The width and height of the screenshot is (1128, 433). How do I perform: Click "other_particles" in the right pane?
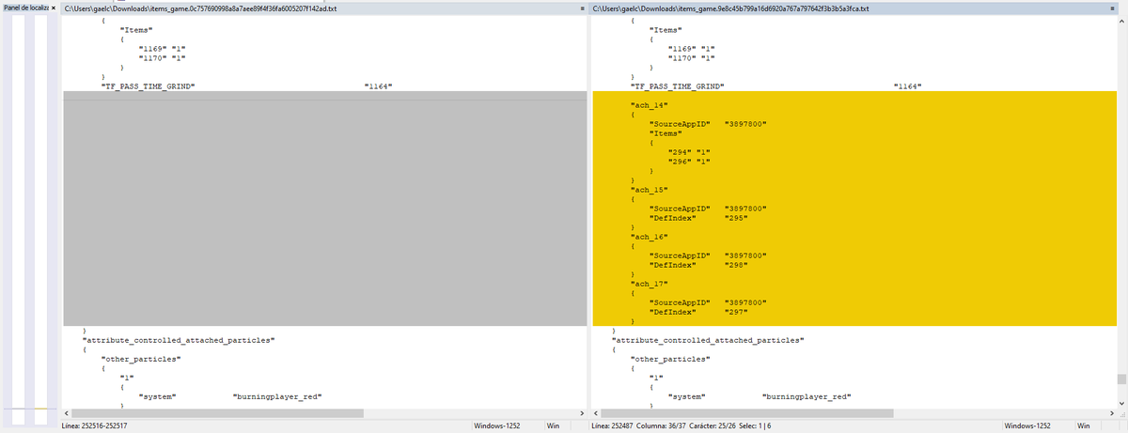click(670, 359)
